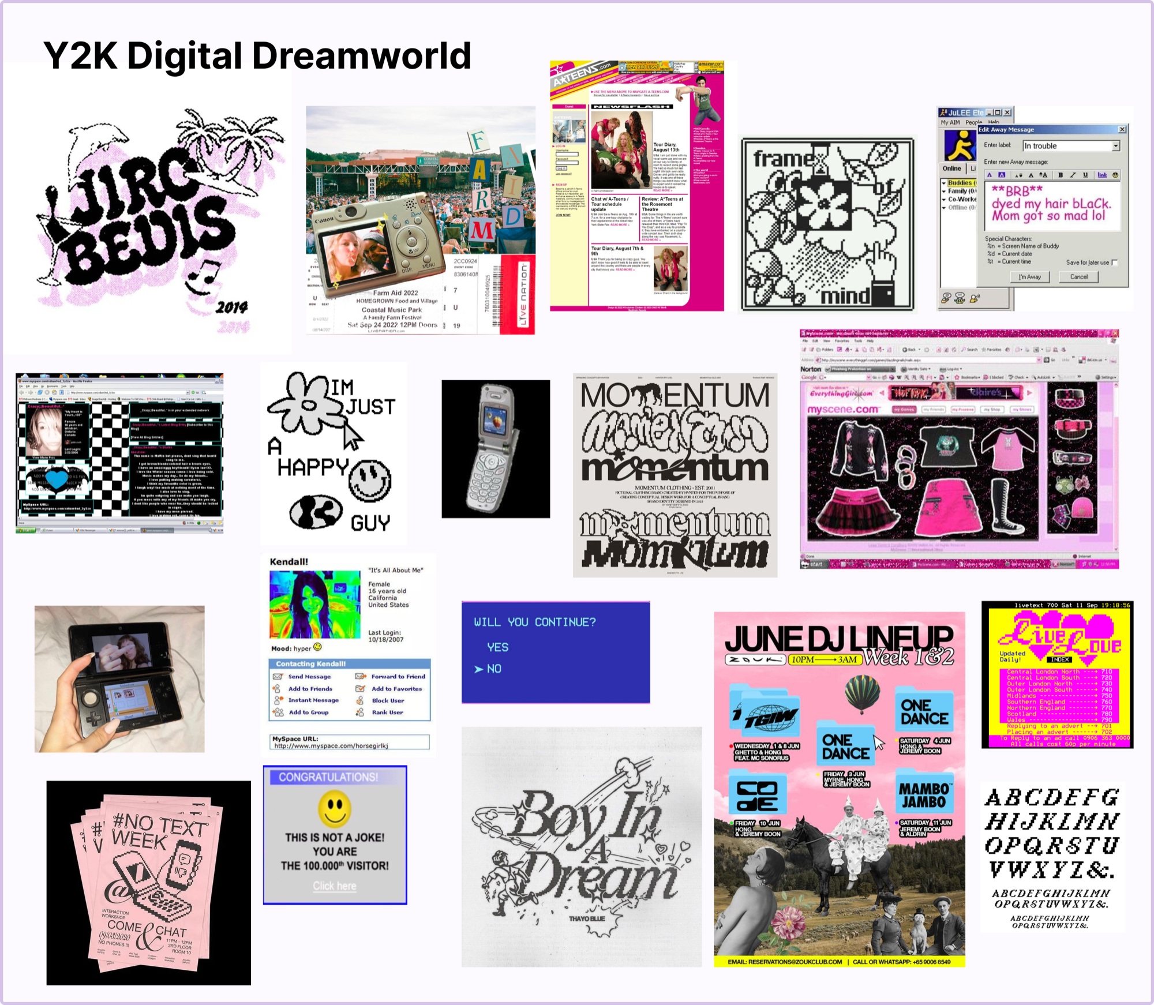Toggle Bold in the Away Message toolbar

click(x=1061, y=175)
